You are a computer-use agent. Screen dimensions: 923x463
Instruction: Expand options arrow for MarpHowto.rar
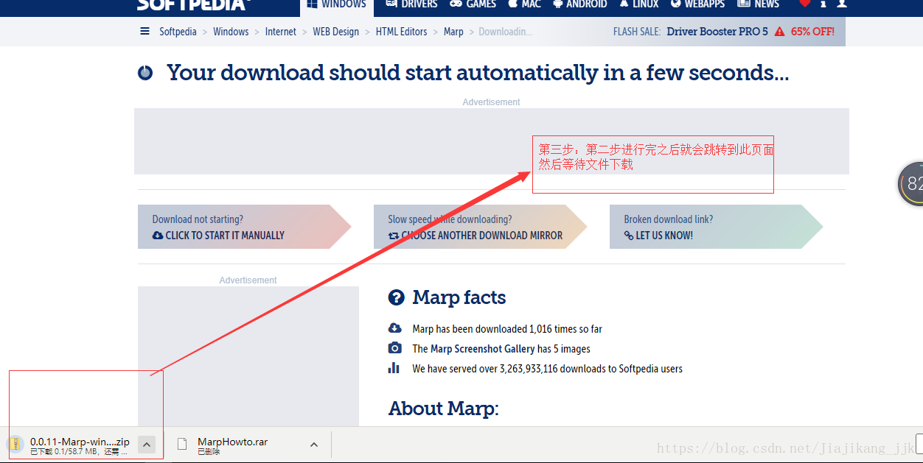click(314, 445)
